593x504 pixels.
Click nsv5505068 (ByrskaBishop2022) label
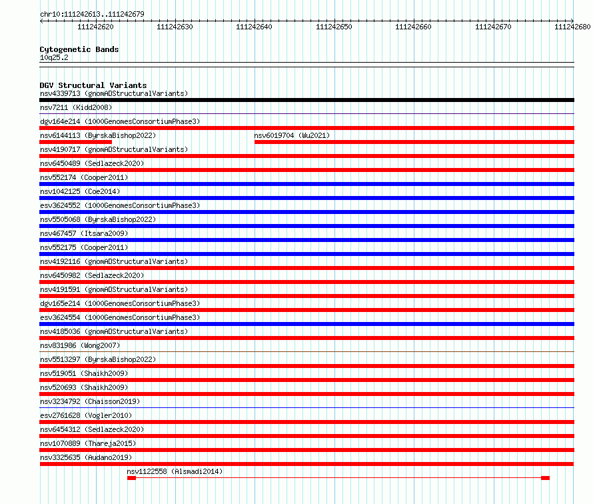click(98, 219)
